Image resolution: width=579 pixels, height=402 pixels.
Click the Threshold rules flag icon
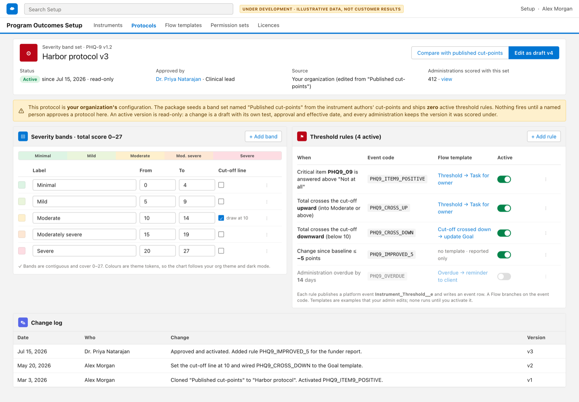pos(302,136)
